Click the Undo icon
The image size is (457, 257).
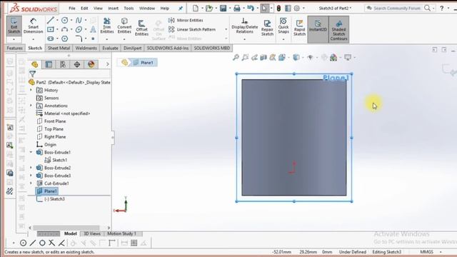[251, 8]
